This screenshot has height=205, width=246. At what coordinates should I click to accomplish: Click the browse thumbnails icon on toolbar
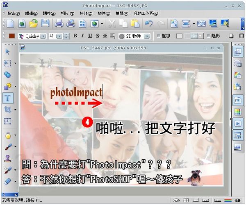coord(82,24)
